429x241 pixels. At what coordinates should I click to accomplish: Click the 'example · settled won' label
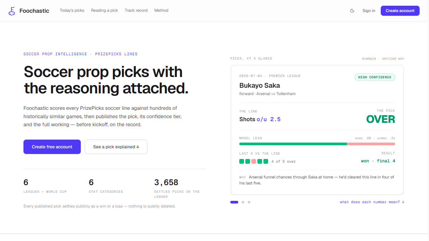click(x=383, y=59)
